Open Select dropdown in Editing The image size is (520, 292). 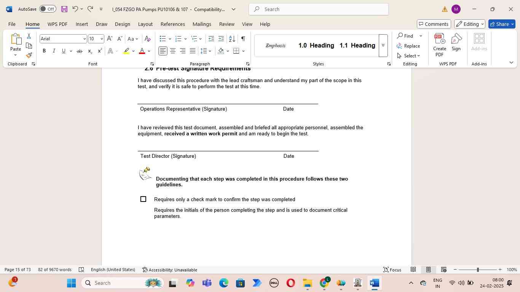click(x=408, y=56)
